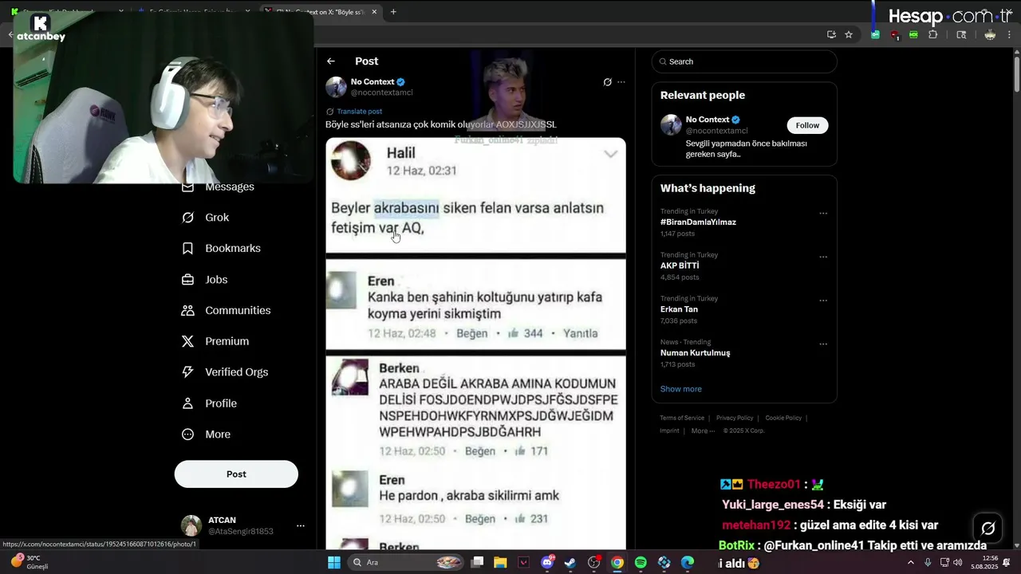Open the ATCAN account avatar
Viewport: 1021px width, 574px height.
(191, 525)
